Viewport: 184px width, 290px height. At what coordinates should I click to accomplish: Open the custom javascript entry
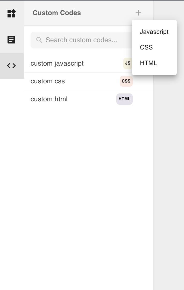point(57,64)
